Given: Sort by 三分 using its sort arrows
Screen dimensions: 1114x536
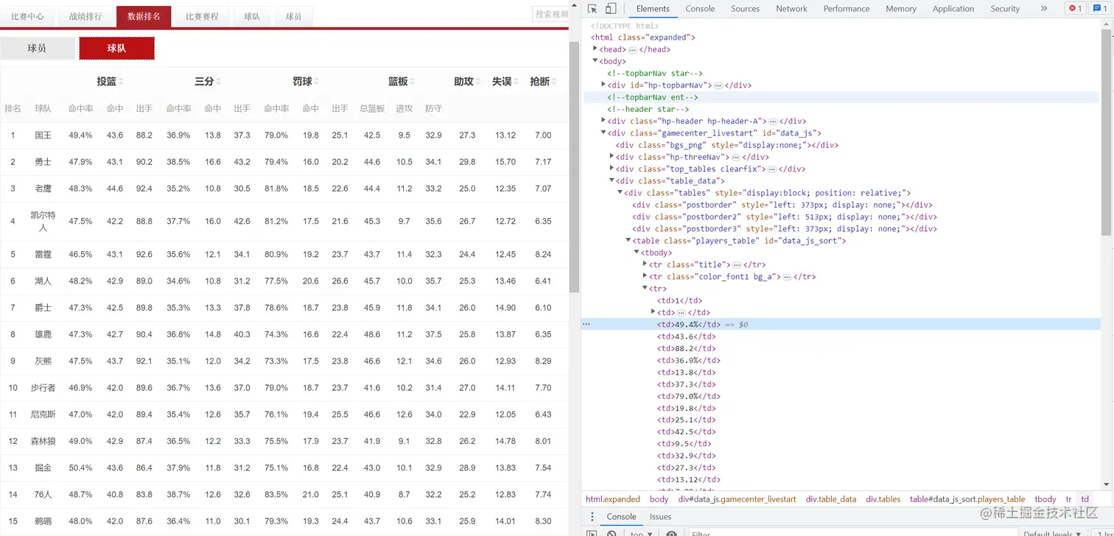Looking at the screenshot, I should [x=219, y=82].
